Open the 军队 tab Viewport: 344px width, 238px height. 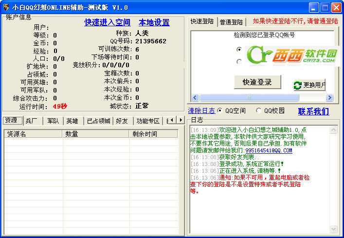point(53,121)
